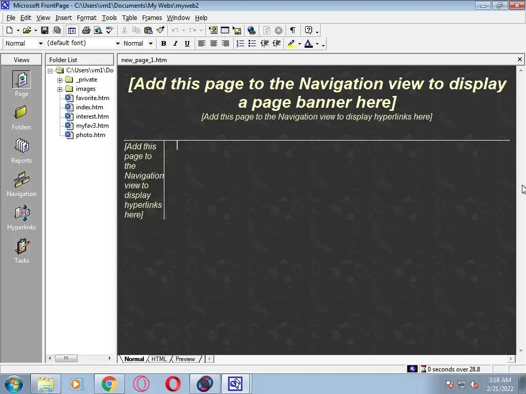
Task: Open the Style dropdown showing Normal
Action: click(41, 44)
